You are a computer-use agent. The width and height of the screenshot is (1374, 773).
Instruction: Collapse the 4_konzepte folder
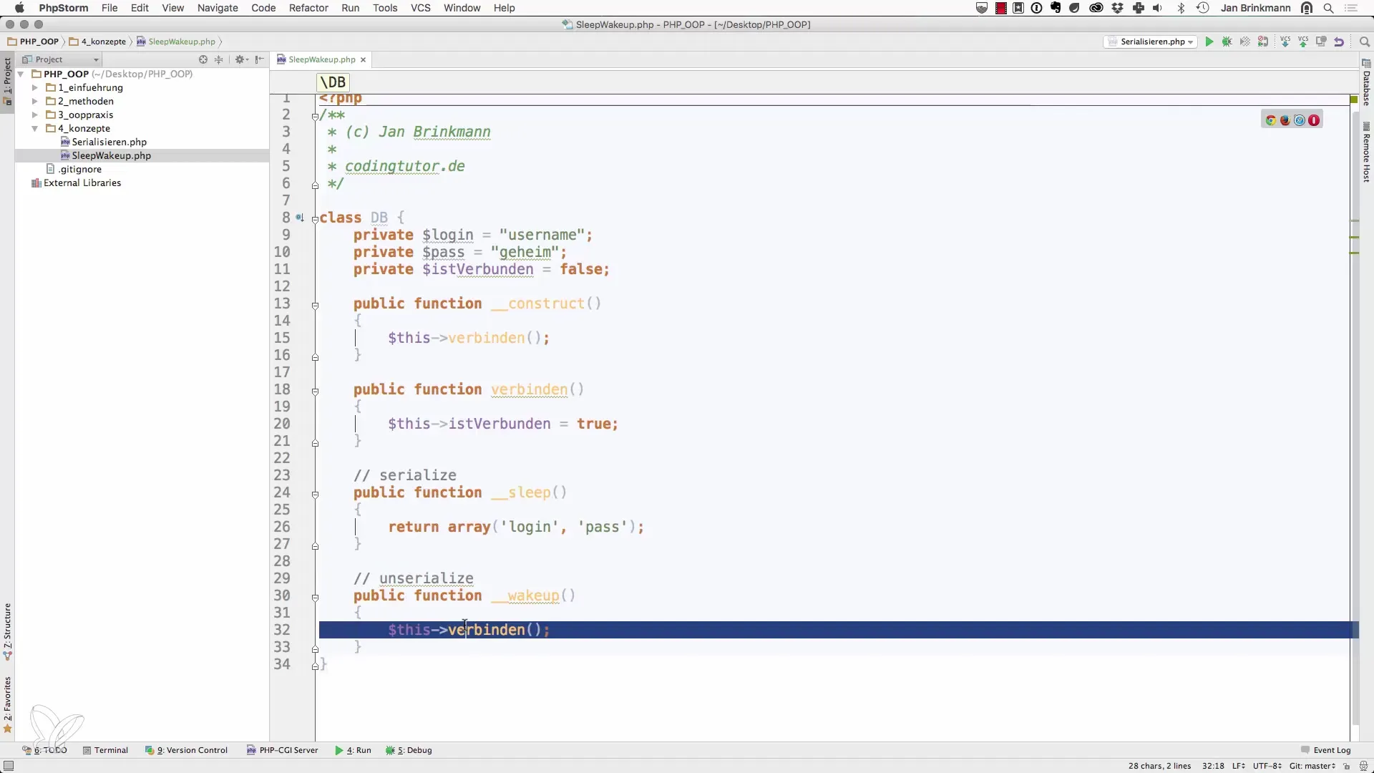(x=34, y=128)
